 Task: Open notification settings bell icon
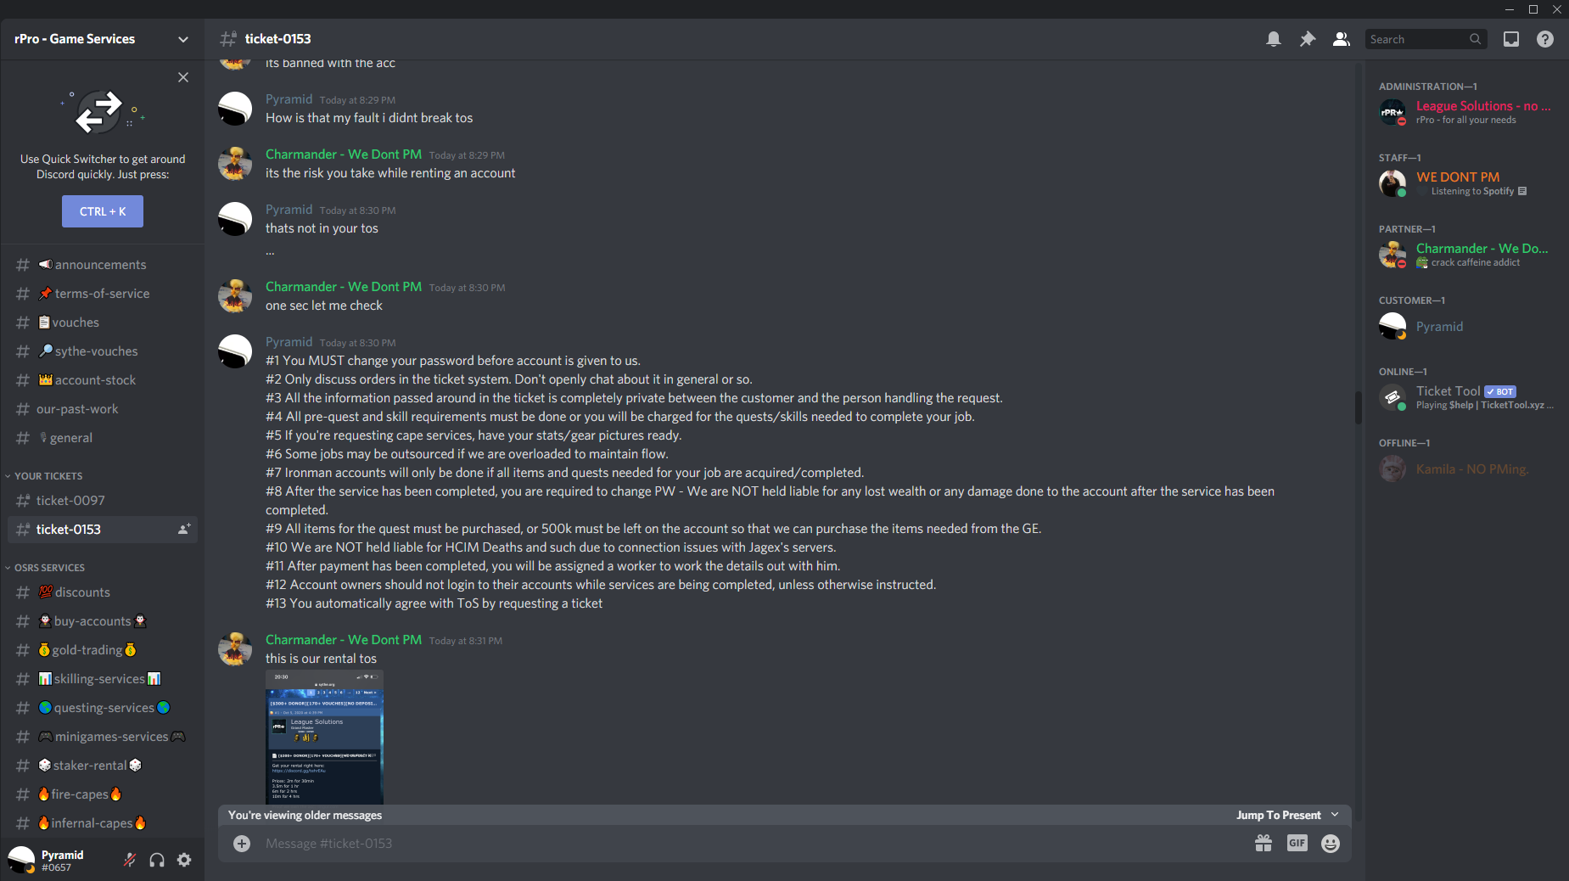click(x=1274, y=39)
